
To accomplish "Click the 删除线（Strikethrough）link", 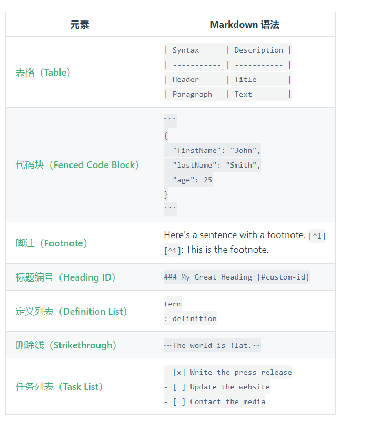I will point(66,345).
